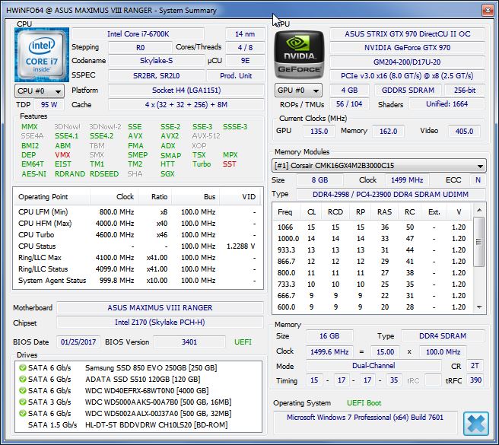Click the BIOS date 01/25/2017 field

tap(78, 342)
